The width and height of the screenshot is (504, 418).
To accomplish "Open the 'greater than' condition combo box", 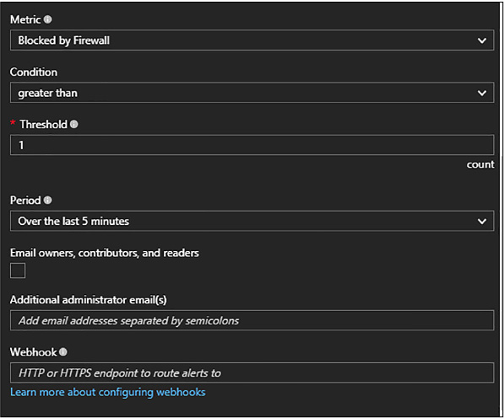I will [x=252, y=93].
